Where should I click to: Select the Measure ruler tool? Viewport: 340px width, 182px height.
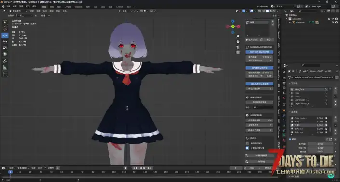(x=5, y=68)
